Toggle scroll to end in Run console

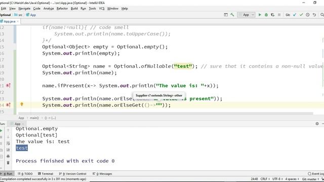pos(8,150)
